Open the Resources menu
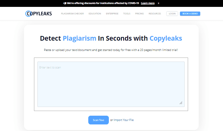This screenshot has width=223, height=131. point(155,13)
